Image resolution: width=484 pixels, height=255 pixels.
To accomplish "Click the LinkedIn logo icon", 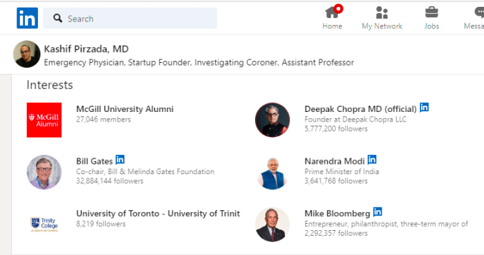I will (x=27, y=18).
